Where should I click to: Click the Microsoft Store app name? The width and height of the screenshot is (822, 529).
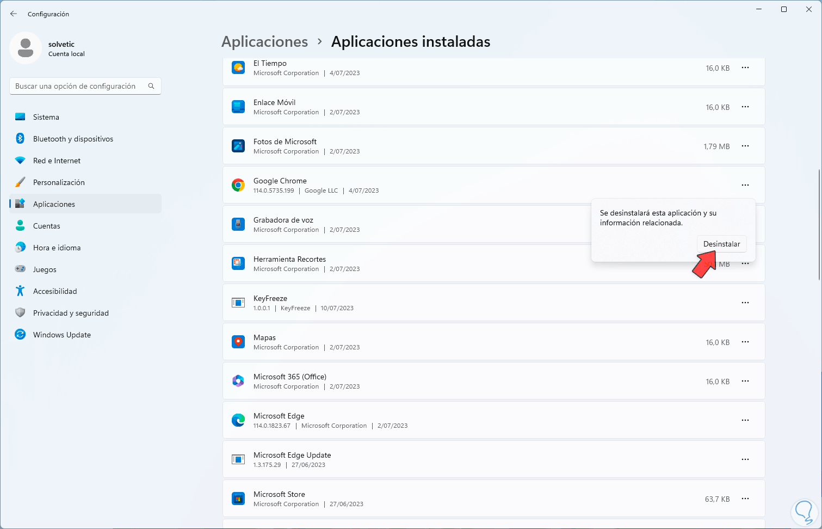(x=279, y=494)
